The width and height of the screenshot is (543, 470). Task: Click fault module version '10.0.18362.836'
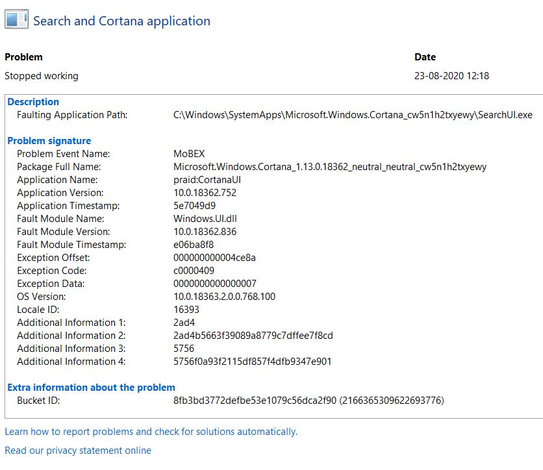[x=205, y=232]
